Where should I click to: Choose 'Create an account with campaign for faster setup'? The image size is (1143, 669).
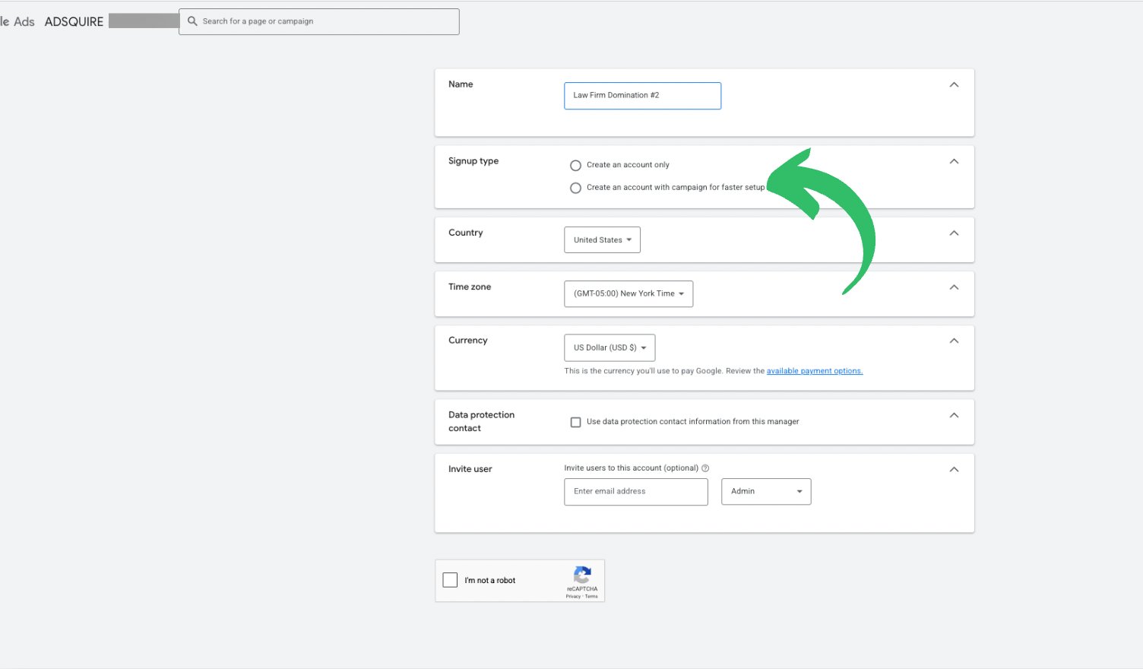[575, 188]
